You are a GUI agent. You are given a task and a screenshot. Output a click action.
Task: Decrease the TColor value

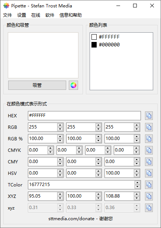(137, 187)
